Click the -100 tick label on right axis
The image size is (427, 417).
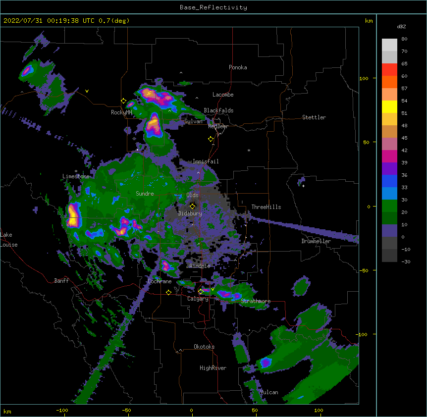(362, 334)
